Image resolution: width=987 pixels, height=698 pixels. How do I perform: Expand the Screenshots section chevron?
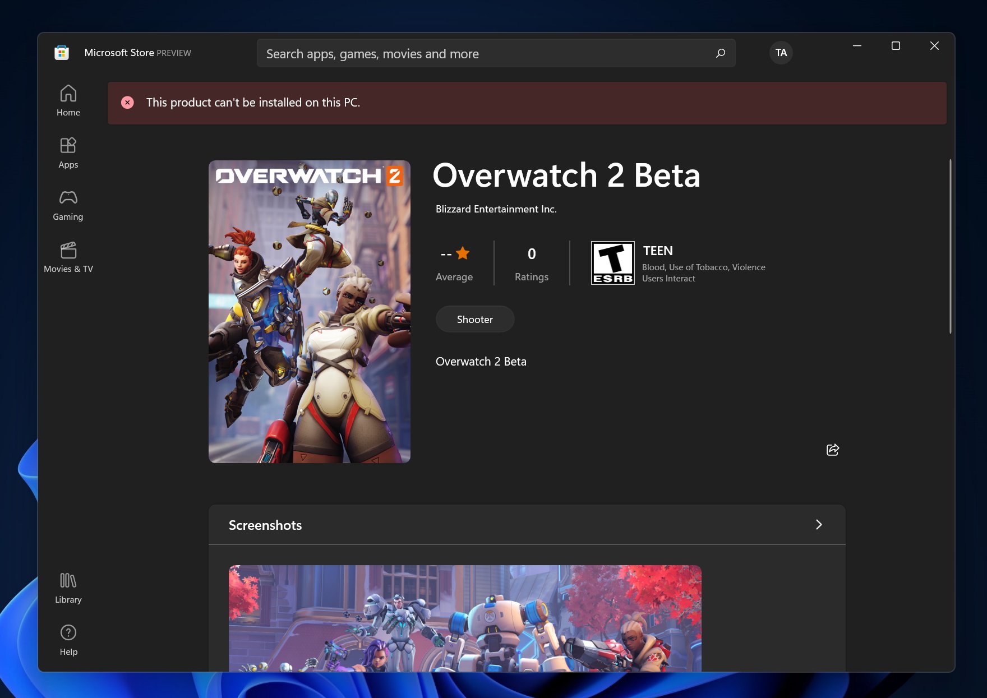(x=819, y=525)
